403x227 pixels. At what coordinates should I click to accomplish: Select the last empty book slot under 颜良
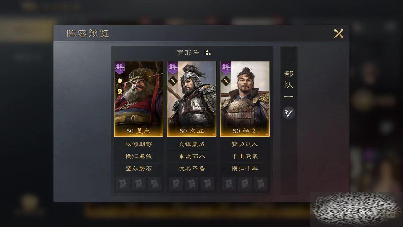tap(260, 183)
